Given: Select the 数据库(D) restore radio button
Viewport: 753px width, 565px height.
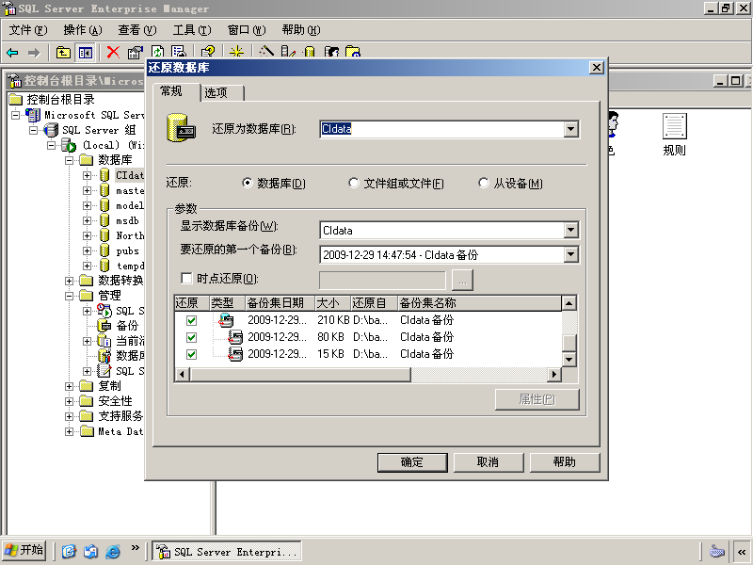Looking at the screenshot, I should click(247, 183).
